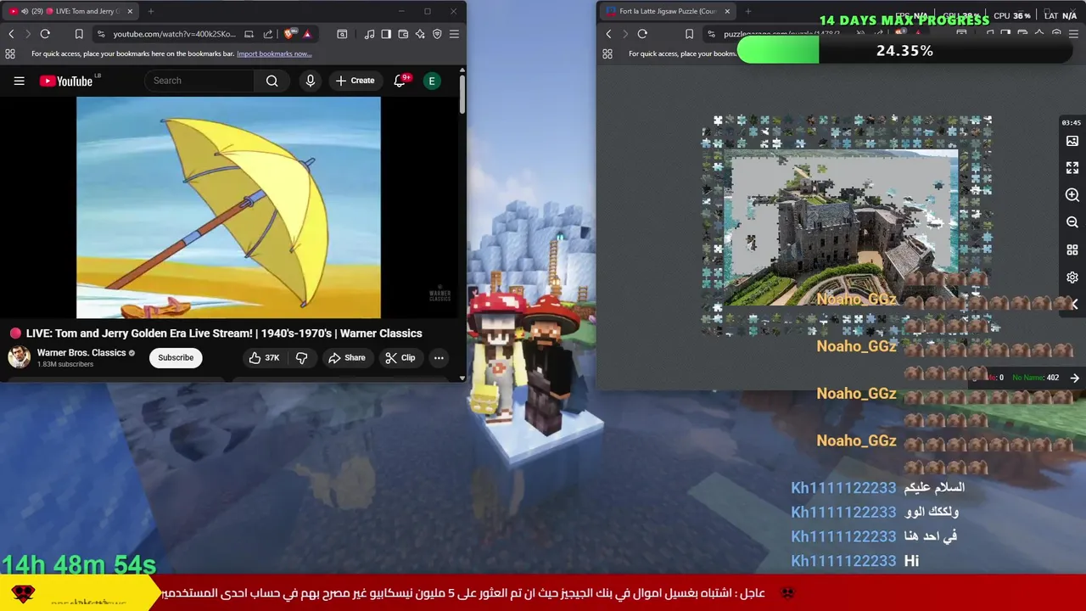
Task: Collapse the puzzle side toolbar chevron
Action: [1074, 304]
